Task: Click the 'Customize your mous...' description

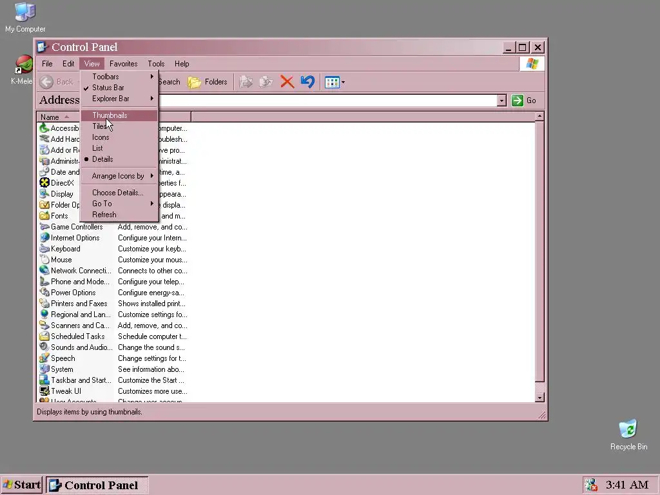Action: tap(153, 260)
